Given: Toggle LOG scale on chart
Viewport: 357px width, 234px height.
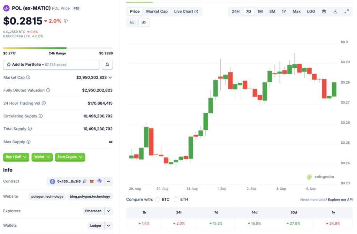Looking at the screenshot, I should click(x=311, y=12).
